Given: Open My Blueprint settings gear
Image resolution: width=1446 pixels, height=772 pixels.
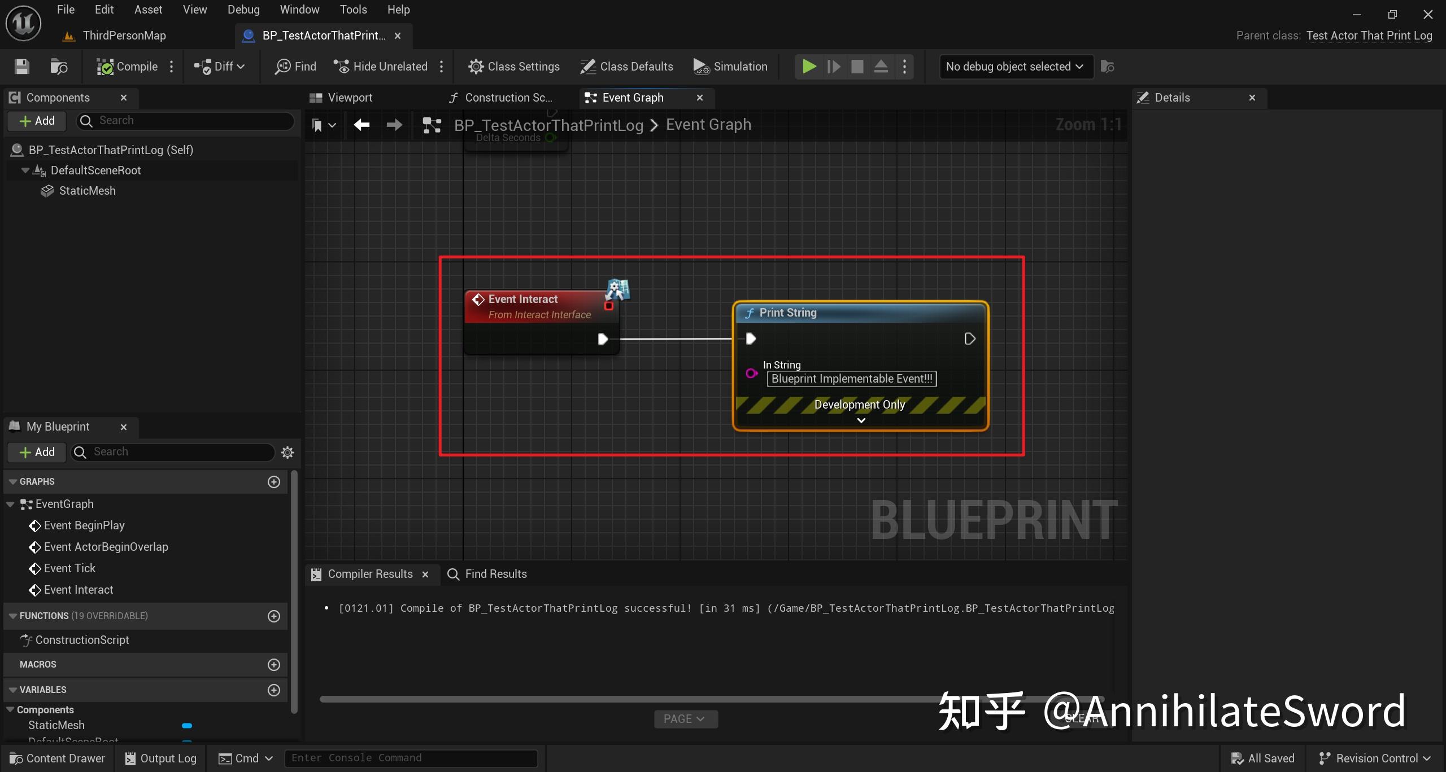Looking at the screenshot, I should tap(288, 452).
